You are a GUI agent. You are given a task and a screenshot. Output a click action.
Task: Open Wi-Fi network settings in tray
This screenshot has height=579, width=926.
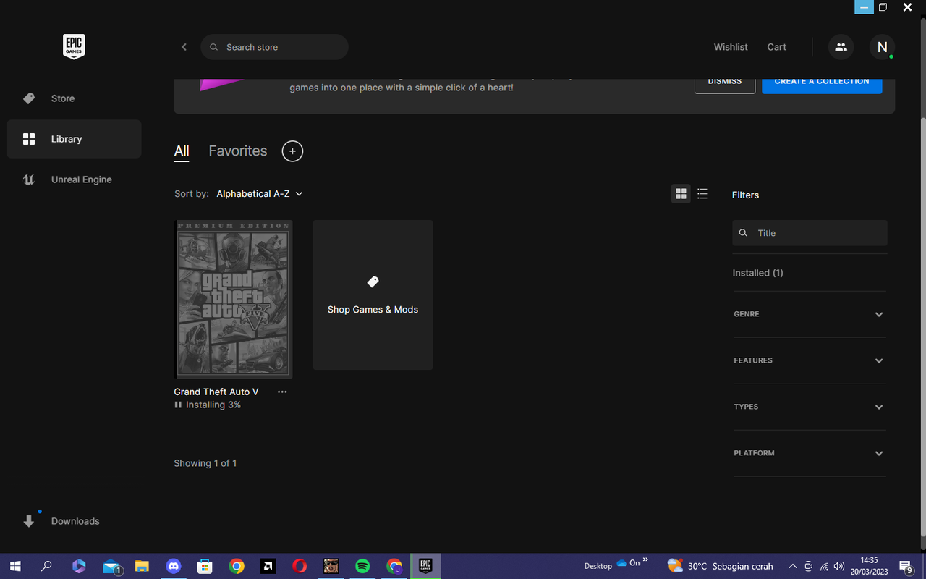824,566
